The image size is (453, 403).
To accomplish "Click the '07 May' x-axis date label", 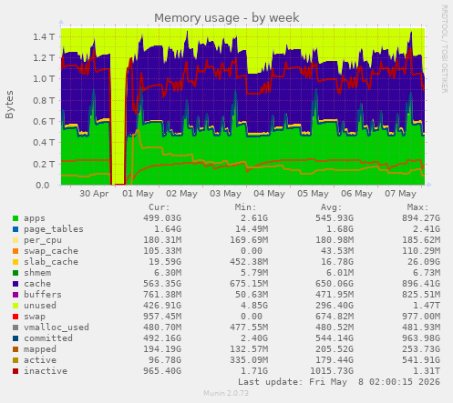I will [400, 194].
